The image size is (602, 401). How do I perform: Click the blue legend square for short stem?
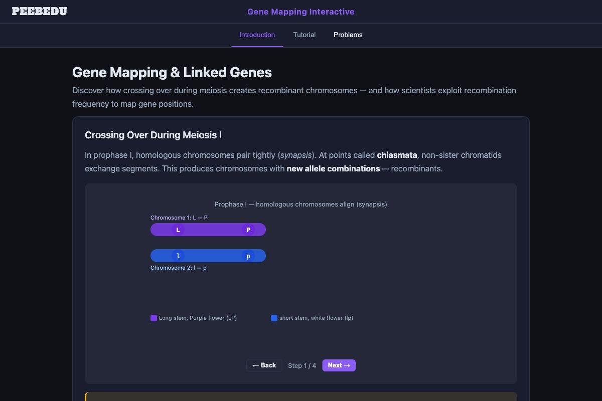pyautogui.click(x=274, y=318)
